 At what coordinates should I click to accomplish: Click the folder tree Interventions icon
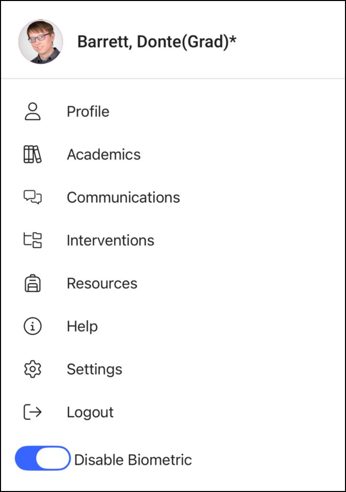point(33,240)
